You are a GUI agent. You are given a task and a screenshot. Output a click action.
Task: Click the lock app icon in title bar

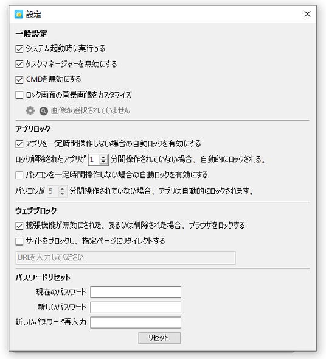click(19, 14)
